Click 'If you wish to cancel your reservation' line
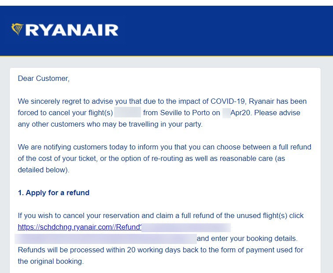 (78, 215)
